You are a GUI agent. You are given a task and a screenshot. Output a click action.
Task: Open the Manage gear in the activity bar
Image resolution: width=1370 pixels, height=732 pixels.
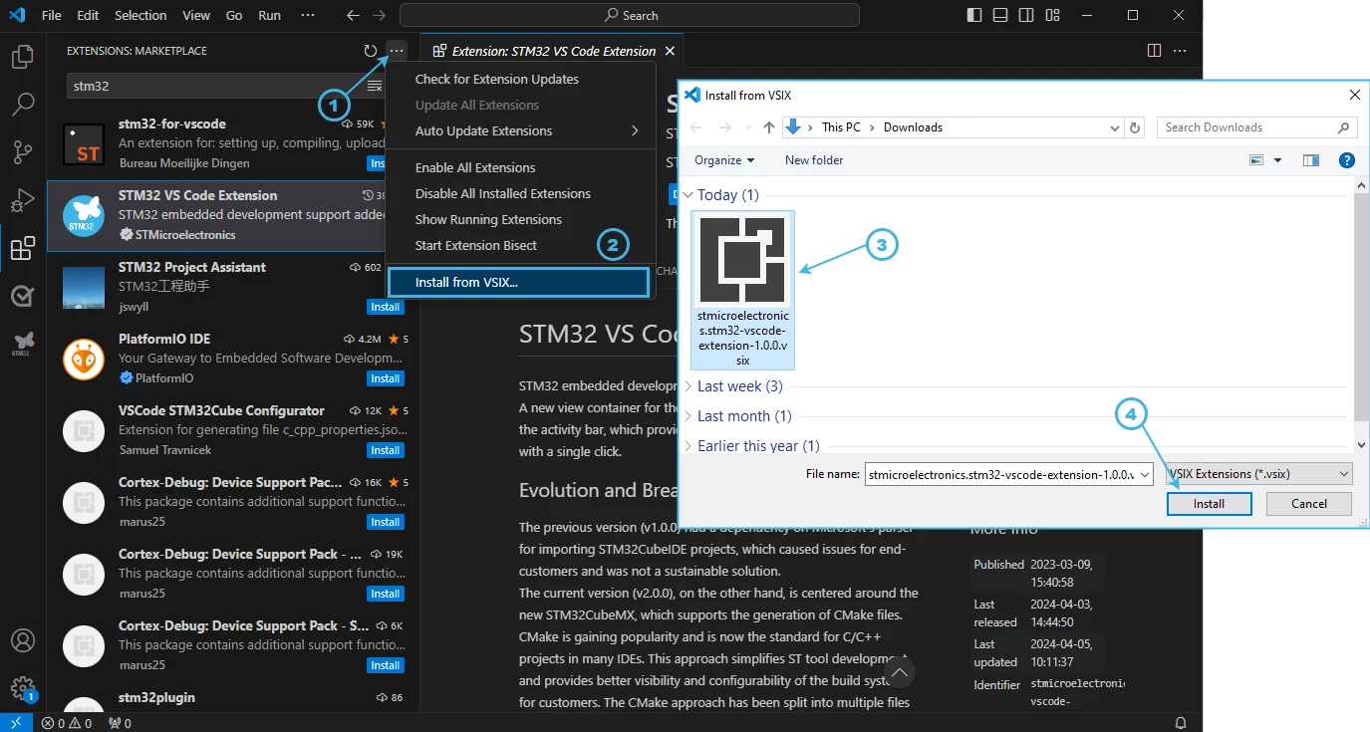22,688
